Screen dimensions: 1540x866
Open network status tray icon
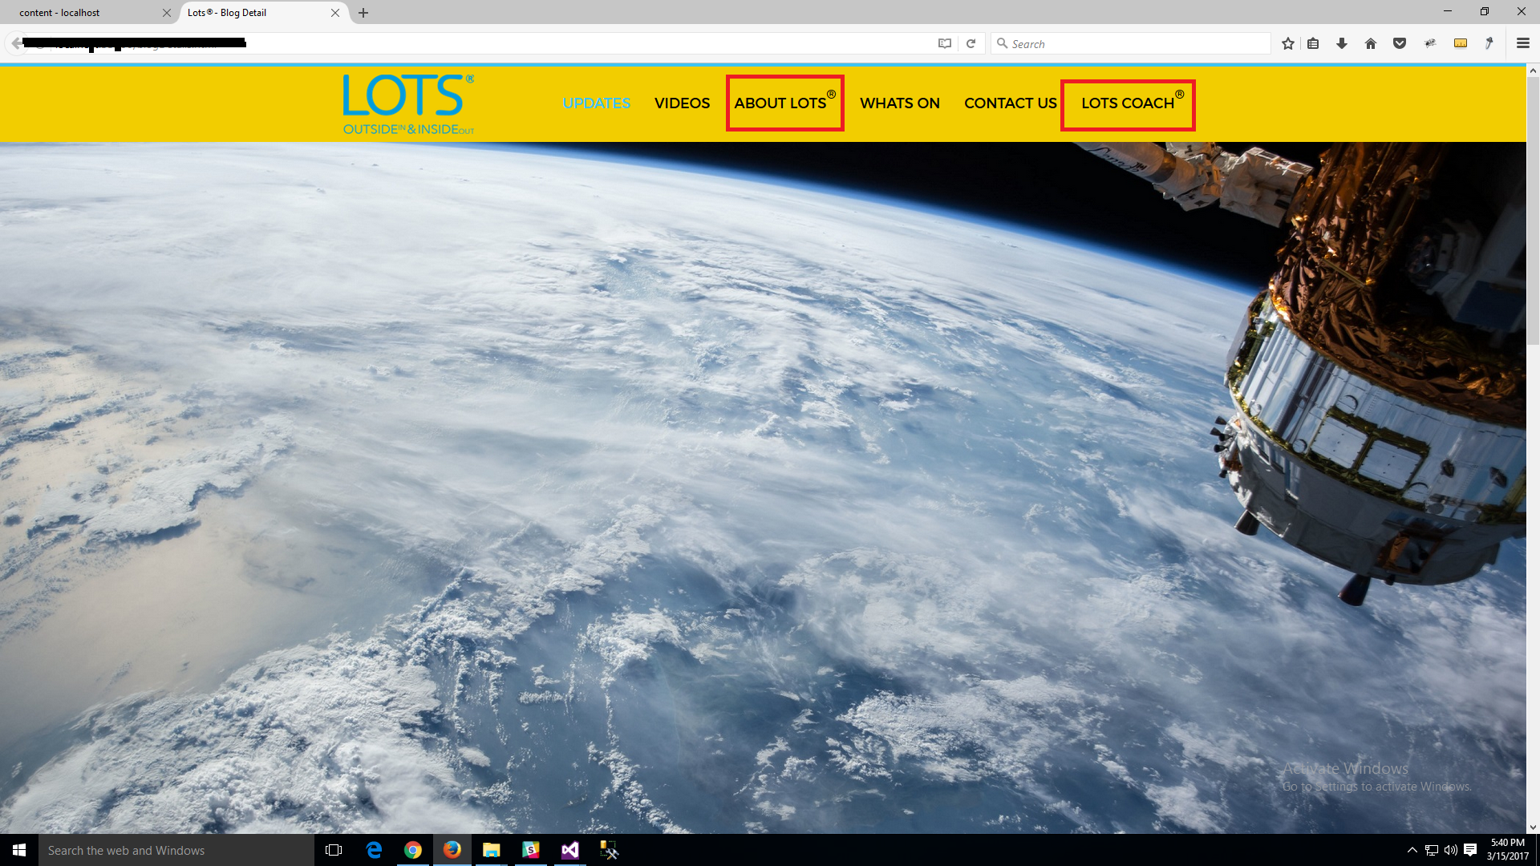click(x=1432, y=850)
